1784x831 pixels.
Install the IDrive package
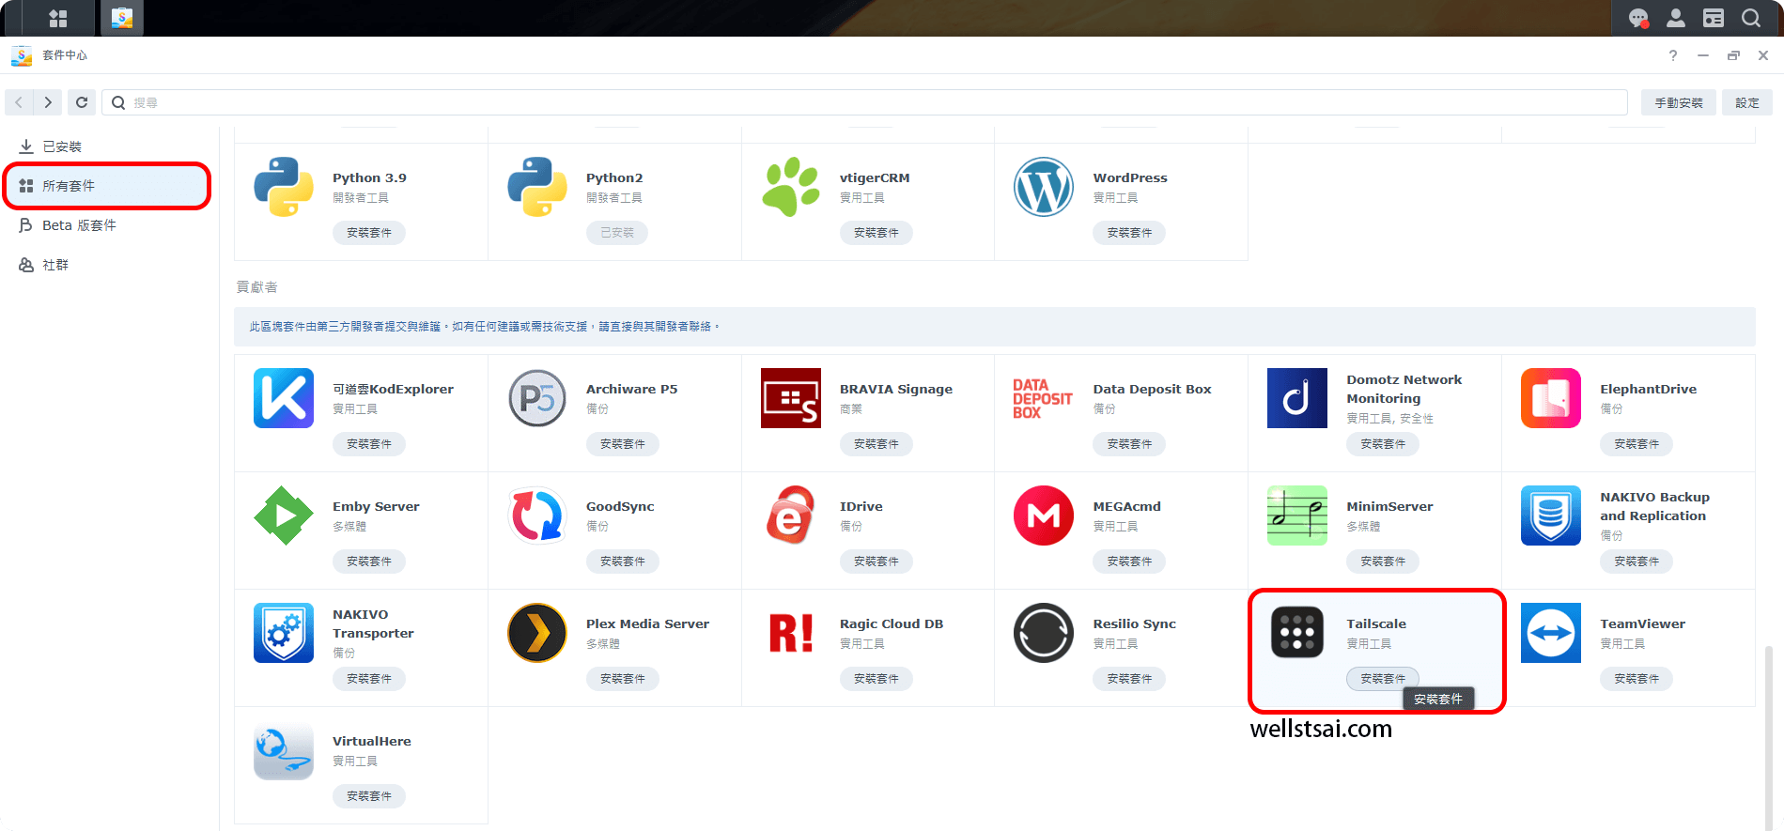pyautogui.click(x=876, y=561)
